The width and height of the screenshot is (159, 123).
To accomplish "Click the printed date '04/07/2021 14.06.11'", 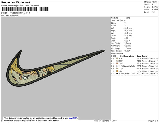I will pyautogui.click(x=109, y=121).
